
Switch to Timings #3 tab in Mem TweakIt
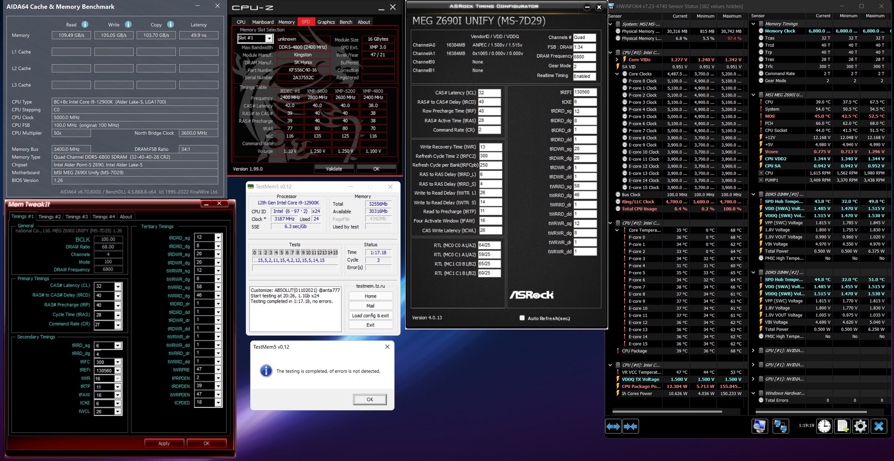[76, 217]
